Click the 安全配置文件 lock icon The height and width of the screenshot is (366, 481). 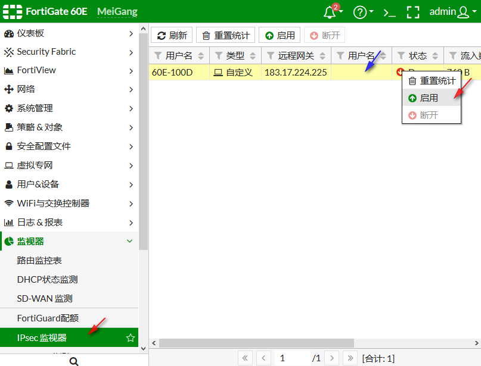[9, 146]
